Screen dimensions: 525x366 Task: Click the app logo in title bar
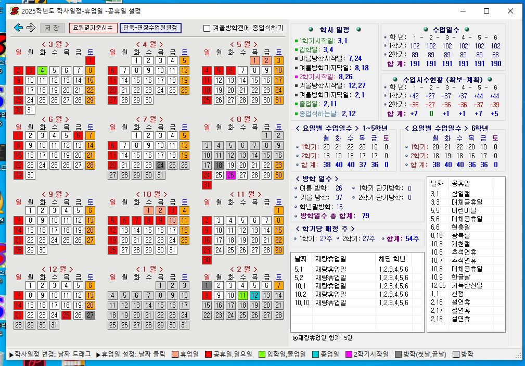point(15,11)
